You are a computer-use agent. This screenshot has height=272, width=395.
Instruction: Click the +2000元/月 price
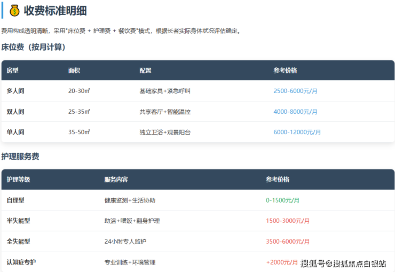tap(282, 262)
